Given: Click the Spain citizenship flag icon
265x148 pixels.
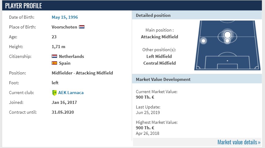Looking at the screenshot, I should [x=54, y=63].
